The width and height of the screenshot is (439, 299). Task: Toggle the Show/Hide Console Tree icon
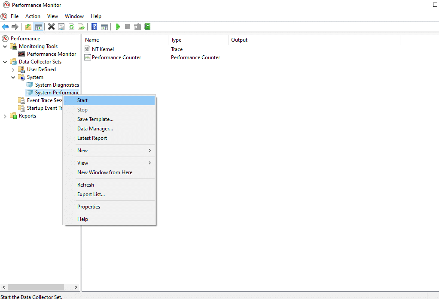[x=38, y=27]
